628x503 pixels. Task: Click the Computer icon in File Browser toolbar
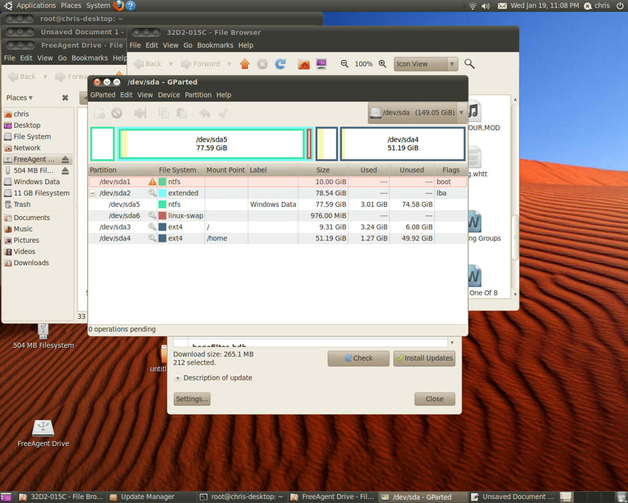pyautogui.click(x=321, y=64)
